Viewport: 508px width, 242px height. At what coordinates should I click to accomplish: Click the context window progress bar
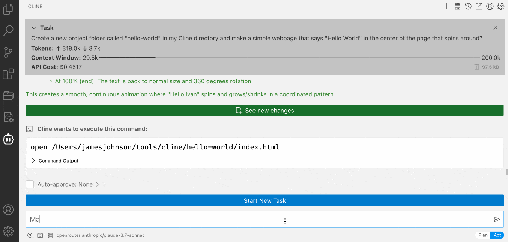[x=289, y=58]
